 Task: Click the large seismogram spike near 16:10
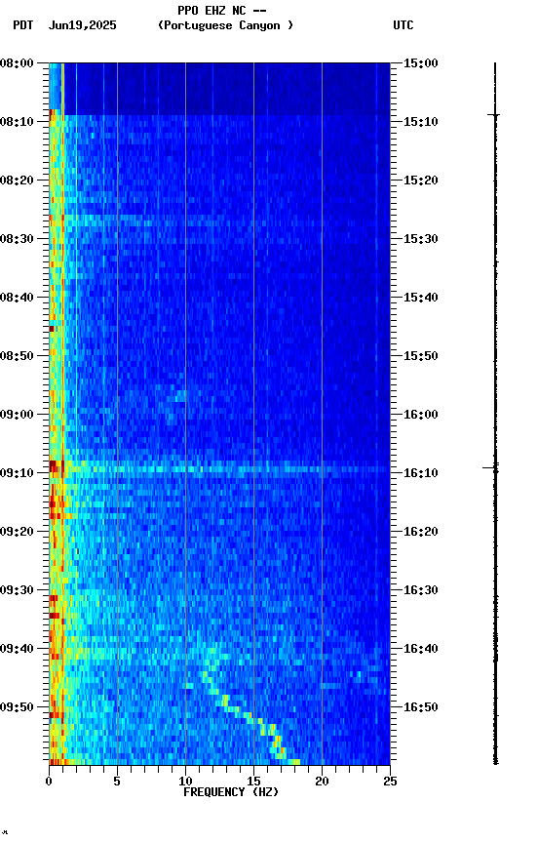491,467
